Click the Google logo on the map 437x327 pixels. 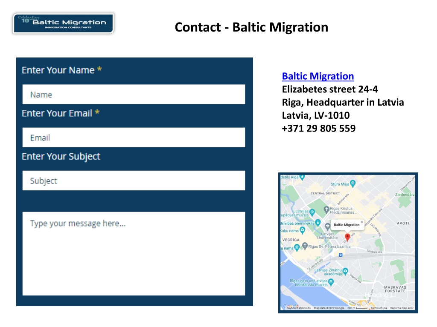291,306
